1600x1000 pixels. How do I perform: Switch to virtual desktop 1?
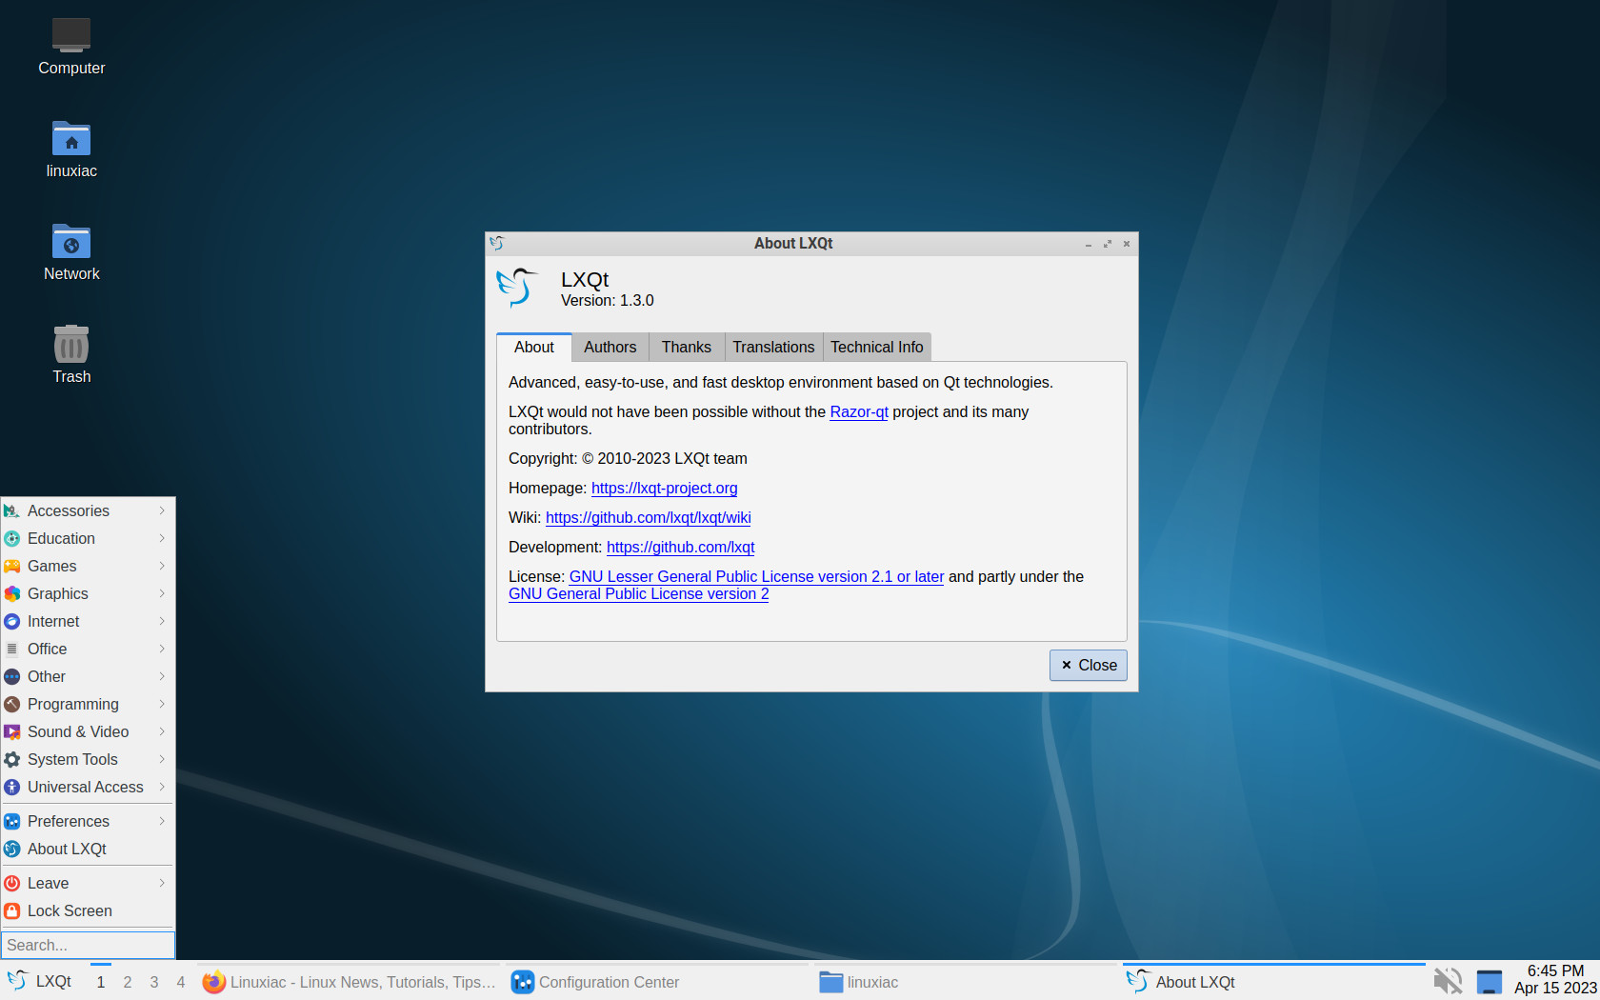coord(101,982)
